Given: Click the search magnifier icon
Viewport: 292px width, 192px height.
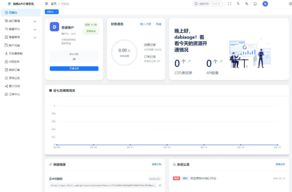Looking at the screenshot, I should (x=196, y=4).
